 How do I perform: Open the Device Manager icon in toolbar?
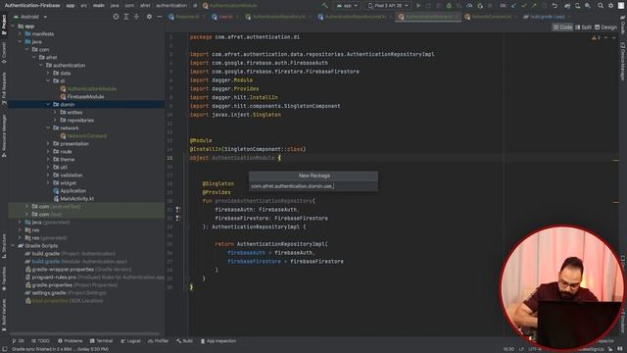pyautogui.click(x=577, y=6)
